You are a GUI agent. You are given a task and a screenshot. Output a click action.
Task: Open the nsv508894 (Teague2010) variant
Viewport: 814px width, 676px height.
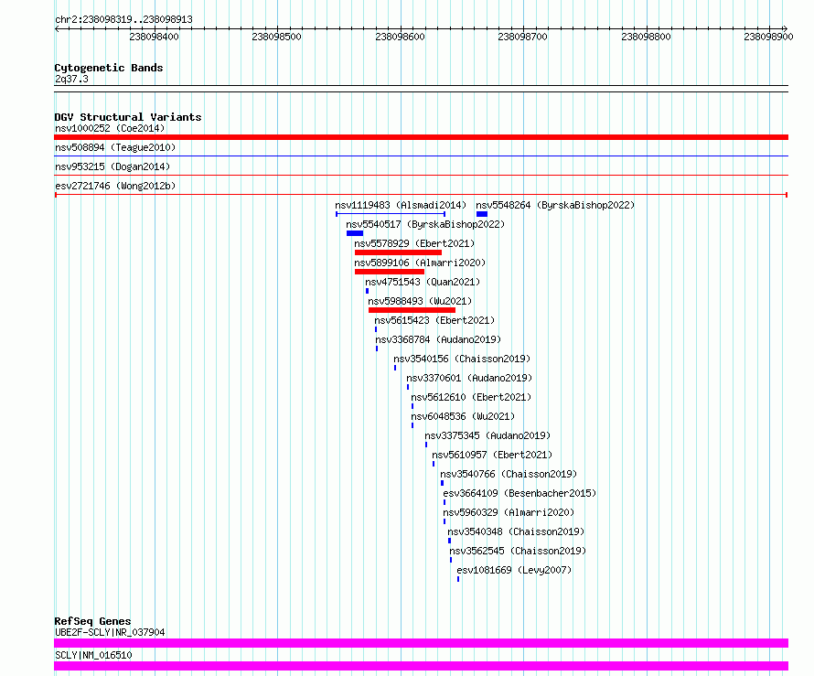(115, 147)
